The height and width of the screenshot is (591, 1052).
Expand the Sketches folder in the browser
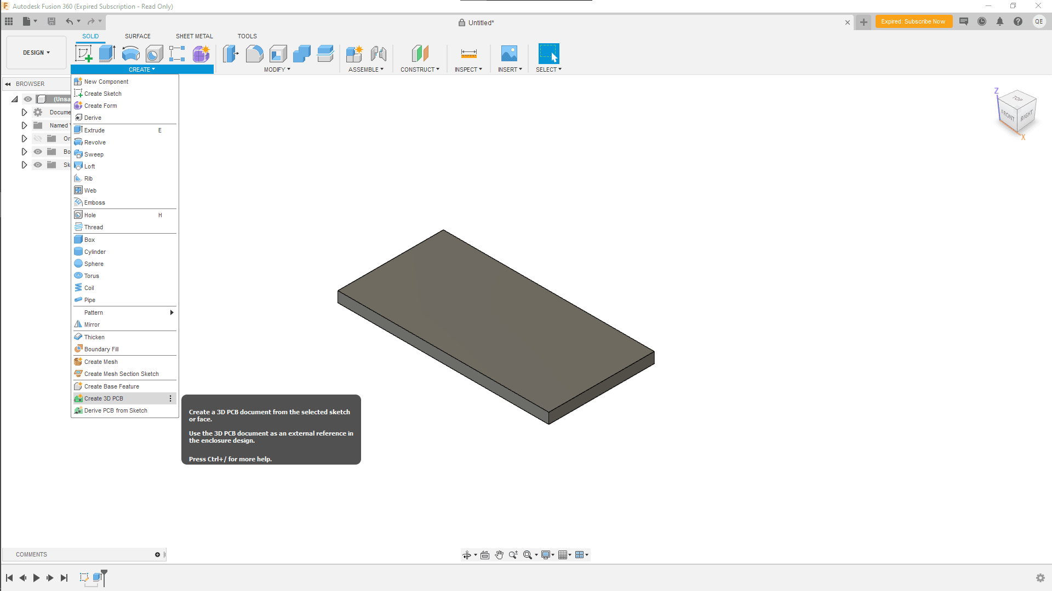click(24, 165)
